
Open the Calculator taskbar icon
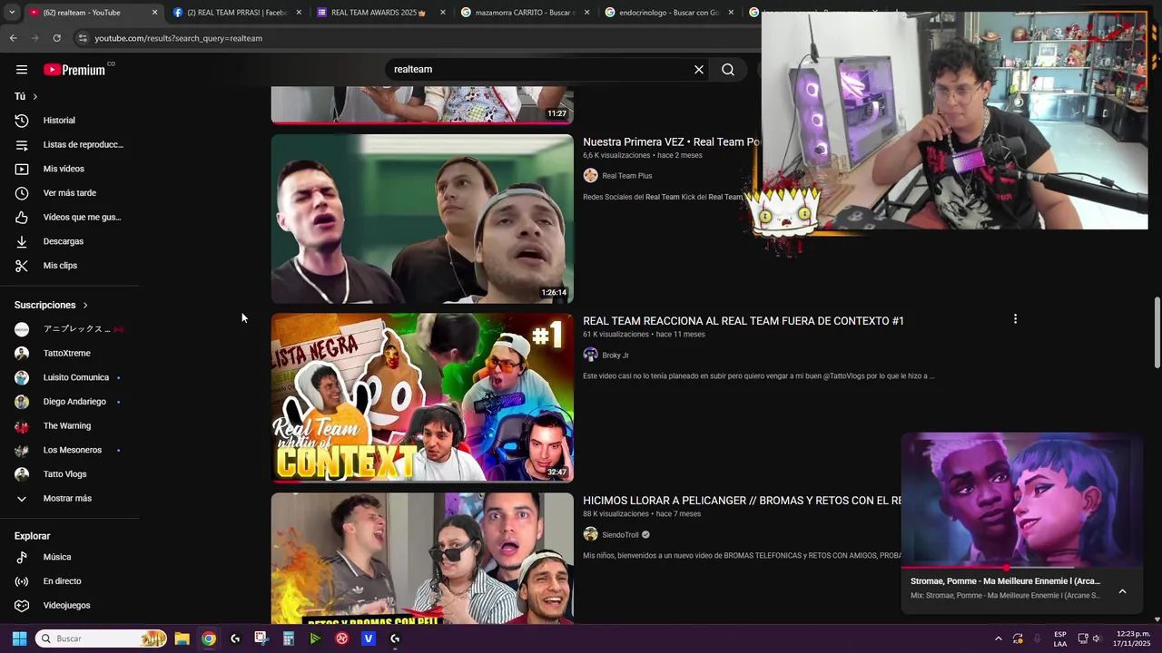289,638
